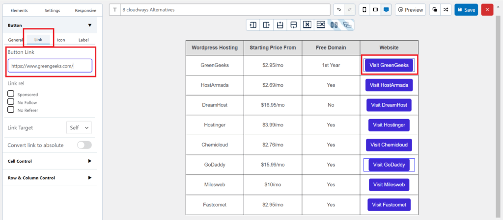The image size is (503, 220).
Task: Select the Visit Hostinger button
Action: [389, 125]
